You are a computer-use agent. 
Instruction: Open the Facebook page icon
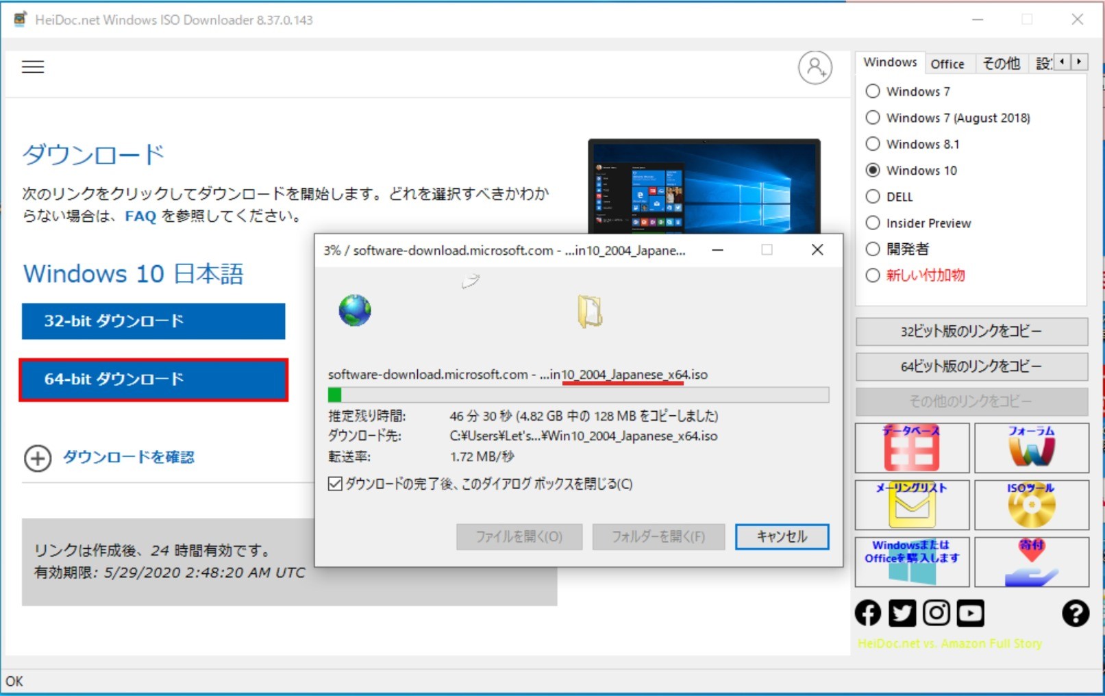click(x=868, y=613)
